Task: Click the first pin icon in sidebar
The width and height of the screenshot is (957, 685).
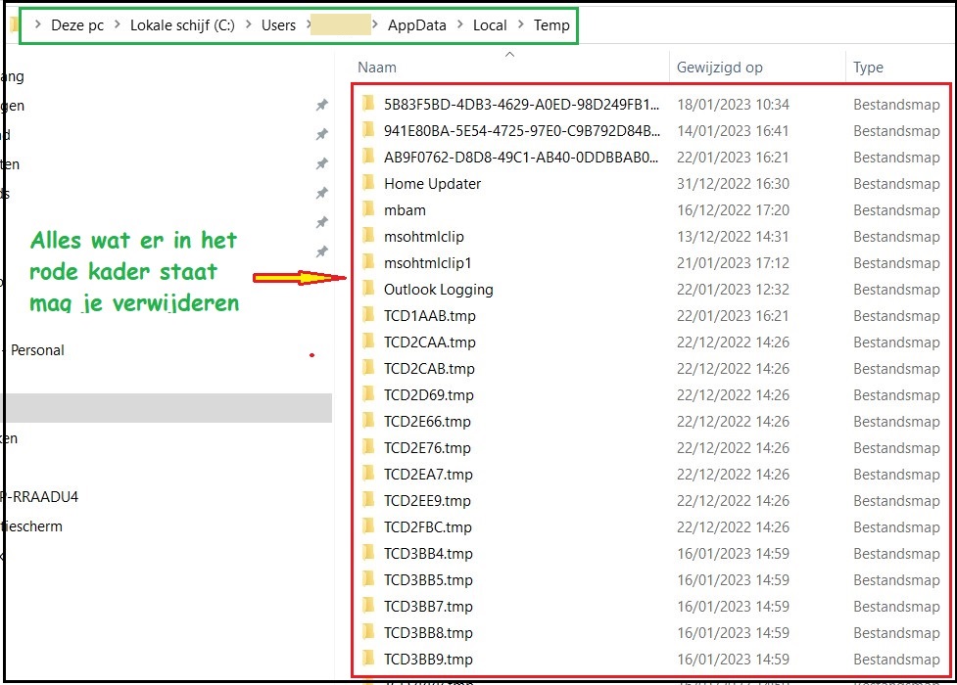Action: (x=321, y=106)
